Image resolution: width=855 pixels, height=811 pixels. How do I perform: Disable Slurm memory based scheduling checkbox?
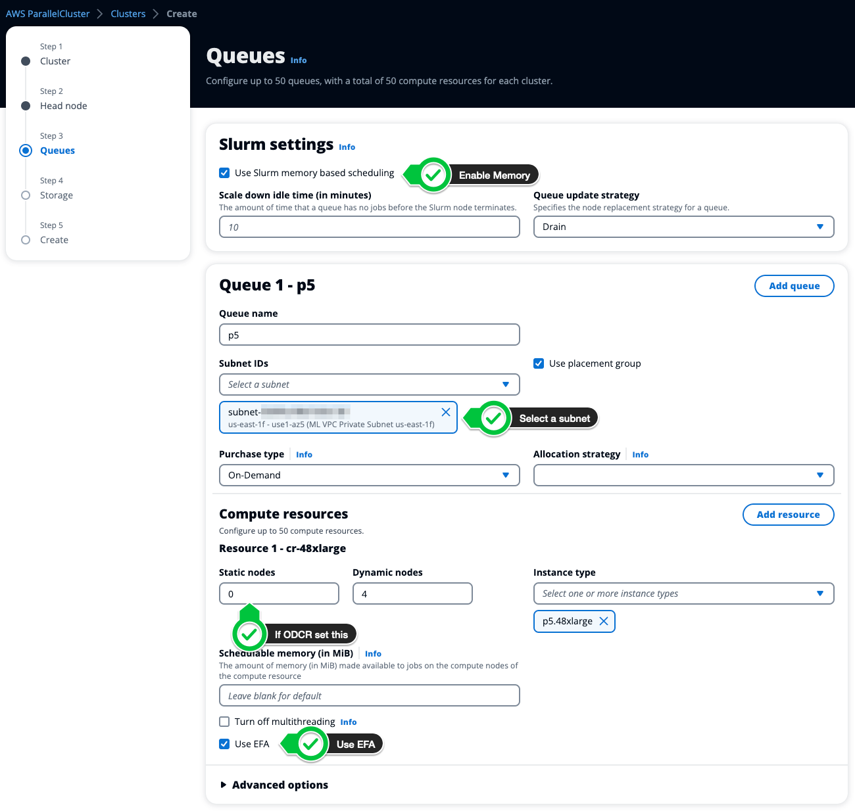point(224,173)
